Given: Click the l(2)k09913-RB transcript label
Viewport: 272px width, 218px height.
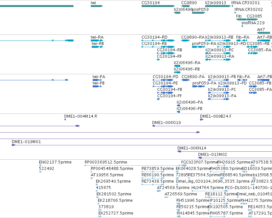Looking at the screenshot, I should coord(219,37).
